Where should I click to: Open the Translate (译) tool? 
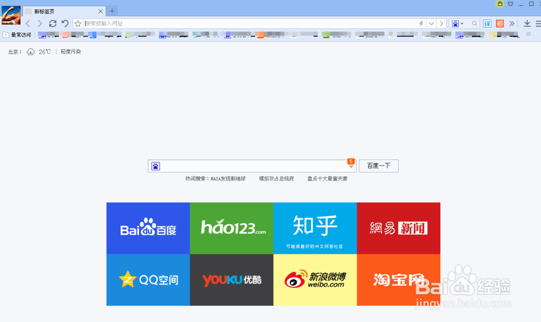click(x=487, y=24)
